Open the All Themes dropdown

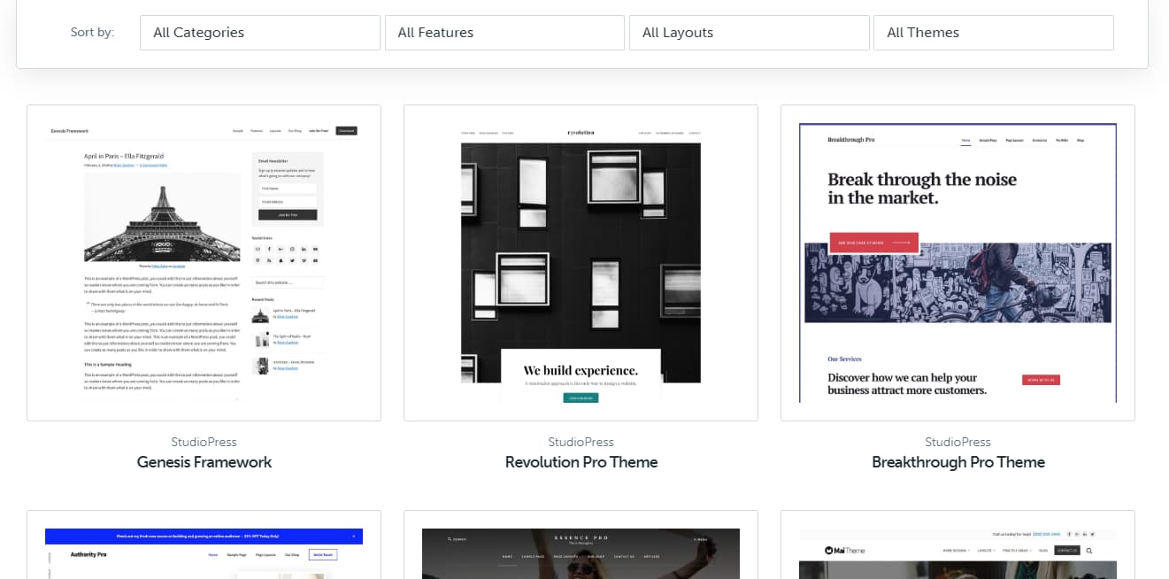(x=993, y=32)
